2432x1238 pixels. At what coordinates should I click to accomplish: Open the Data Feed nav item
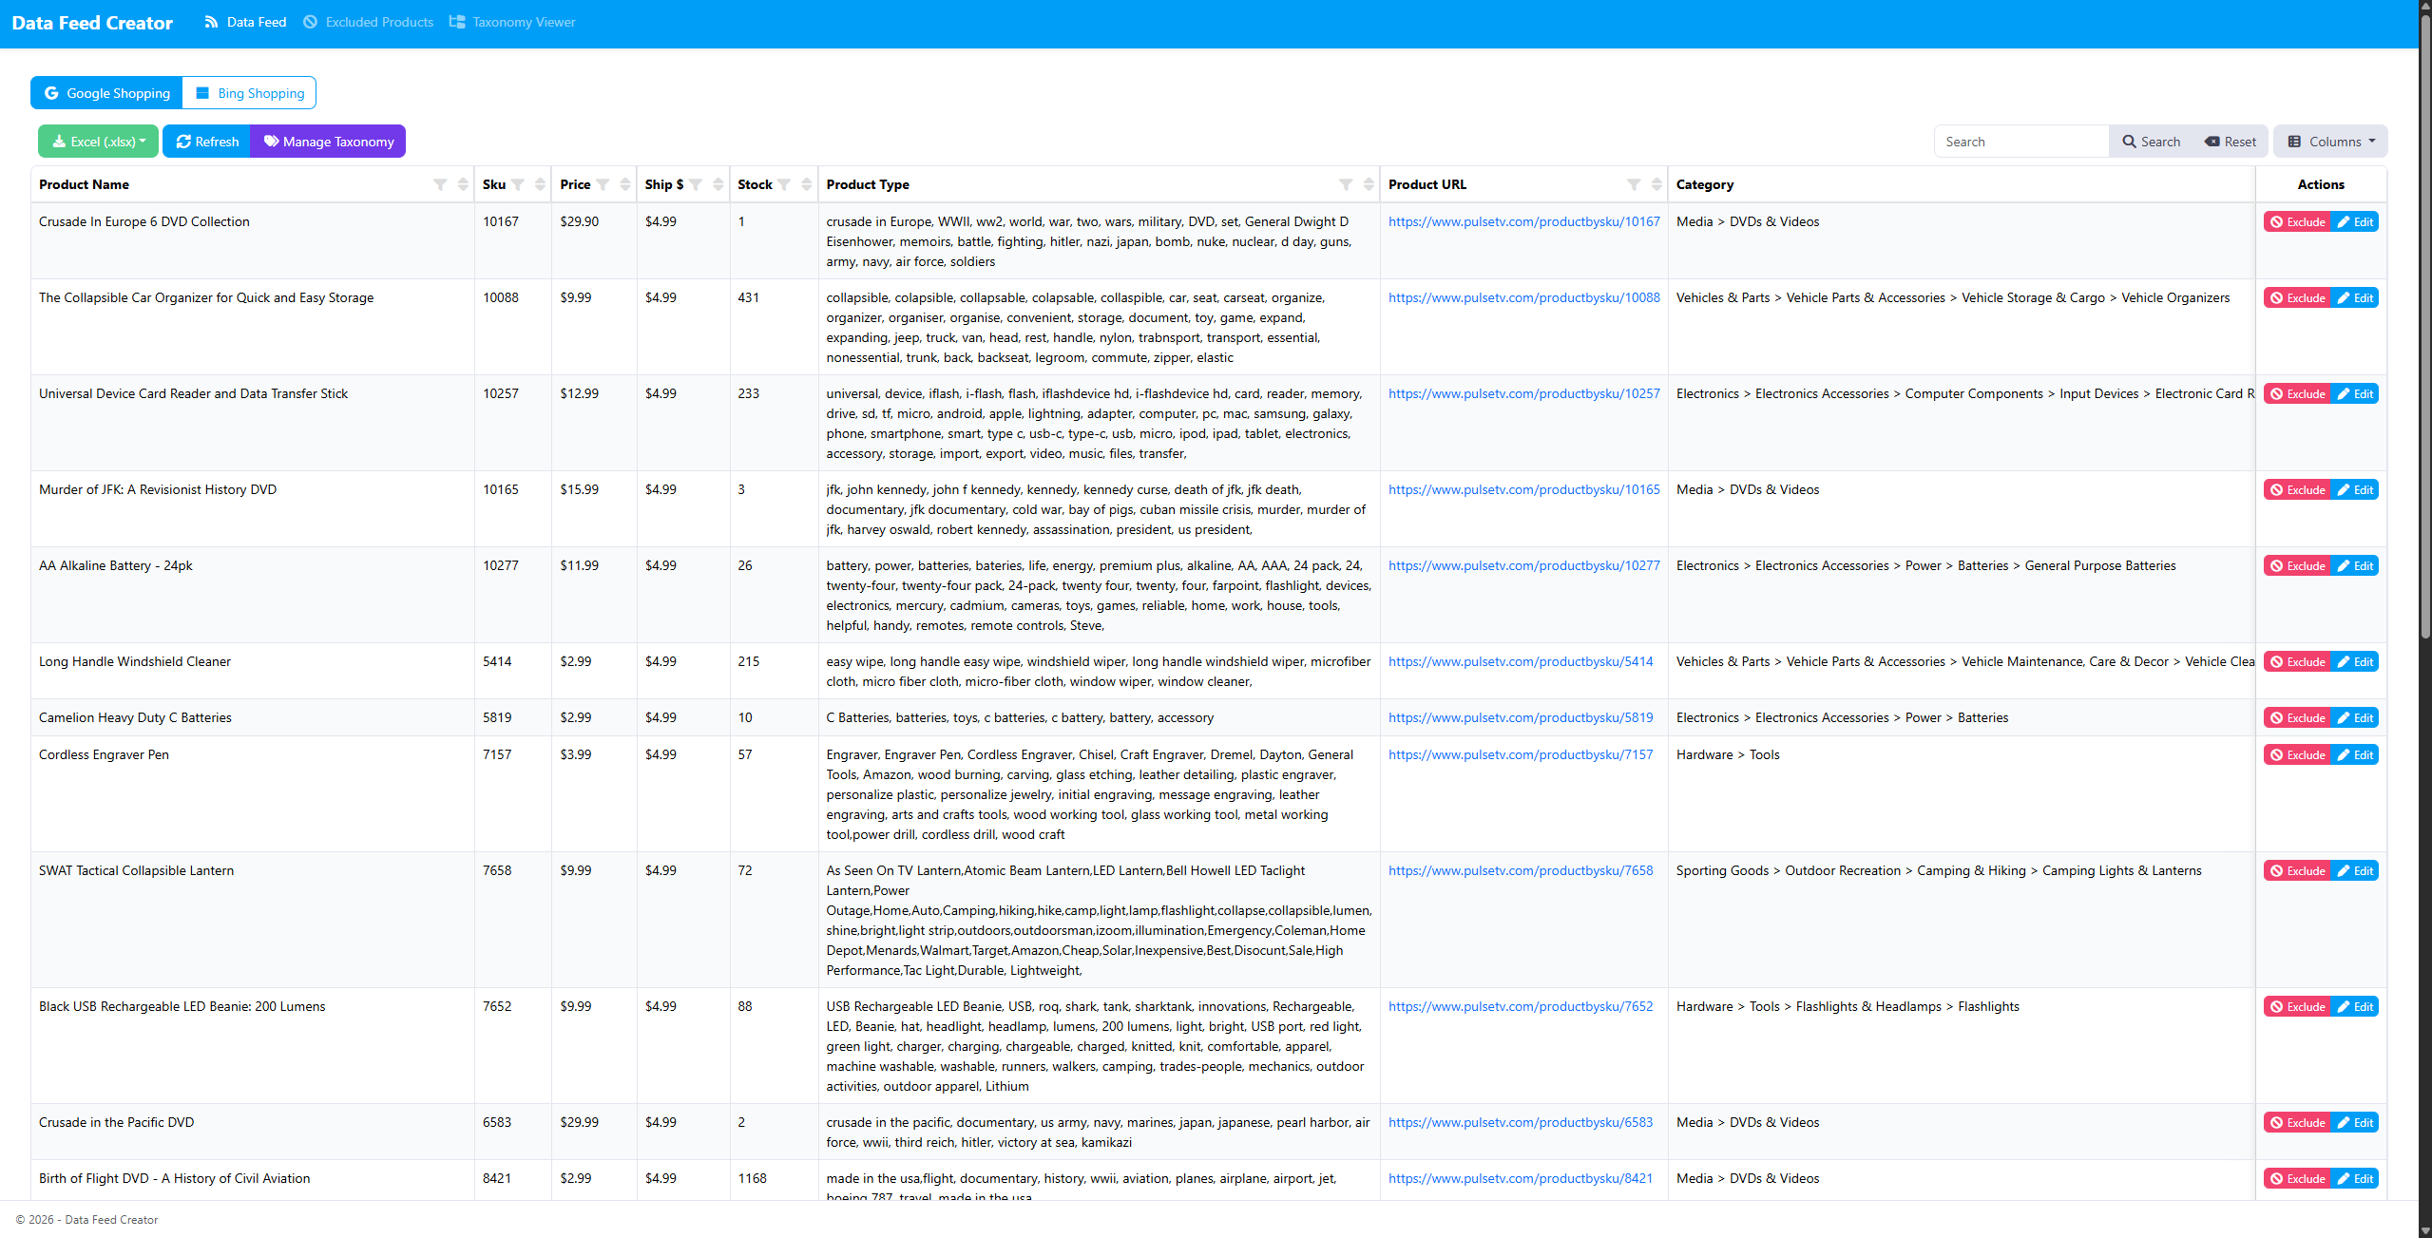point(245,22)
